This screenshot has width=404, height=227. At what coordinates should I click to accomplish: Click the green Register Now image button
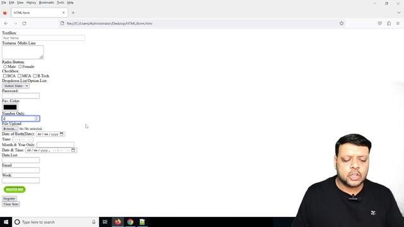coord(15,189)
